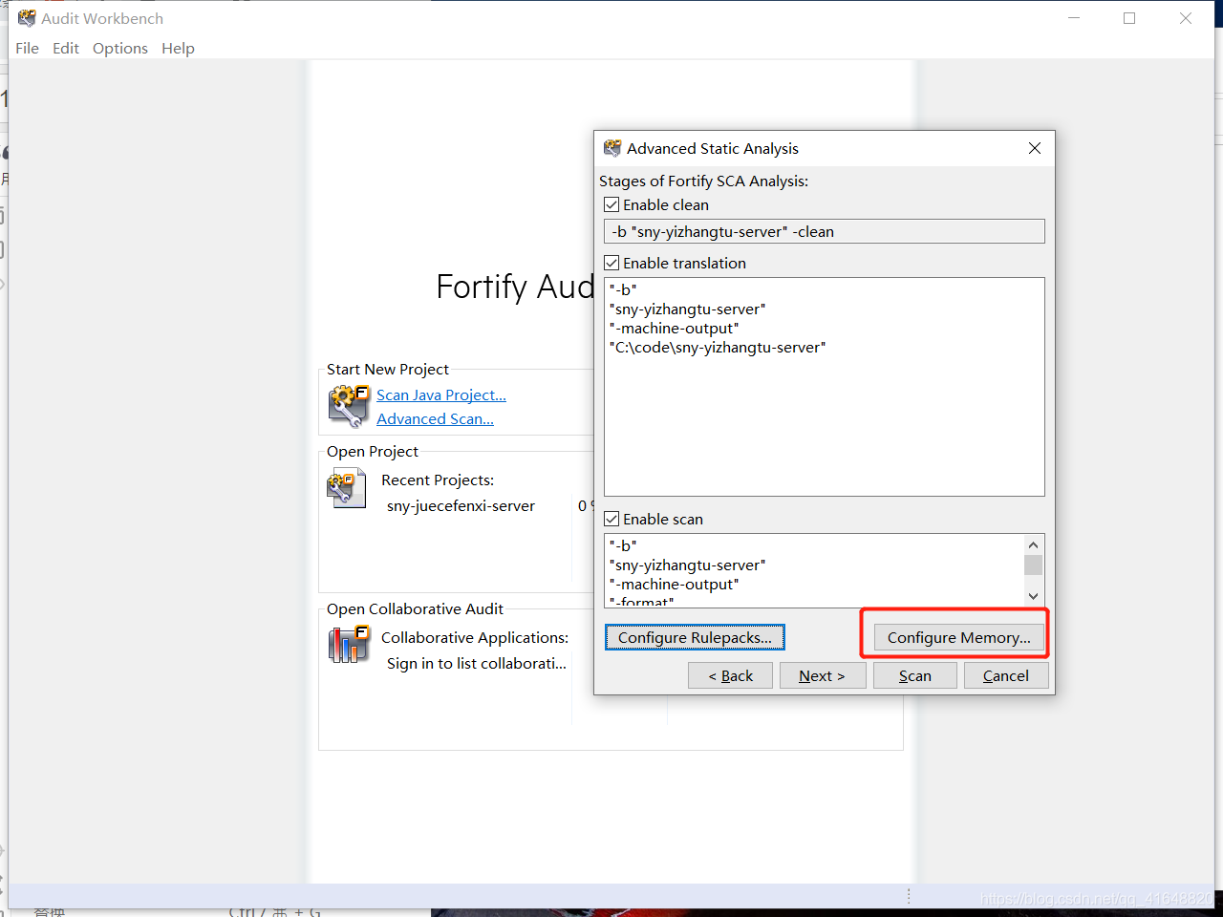Click the Advanced Scan link
This screenshot has width=1223, height=917.
point(435,418)
